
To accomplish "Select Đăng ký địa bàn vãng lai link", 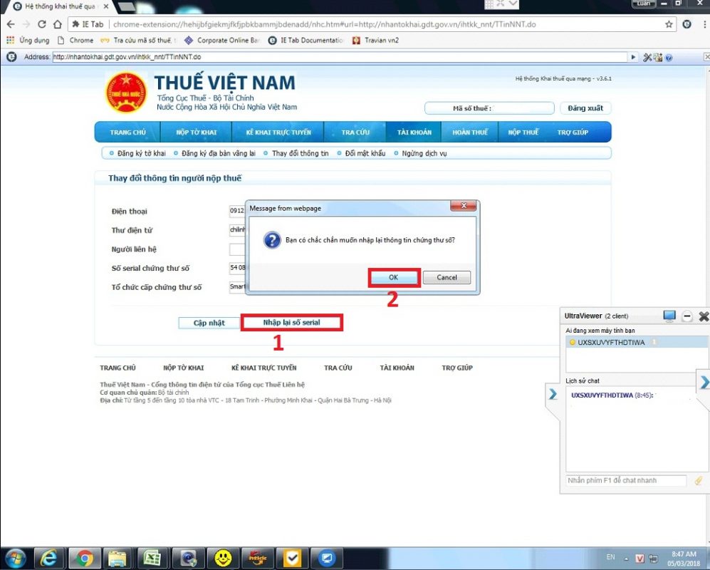I will (x=218, y=154).
